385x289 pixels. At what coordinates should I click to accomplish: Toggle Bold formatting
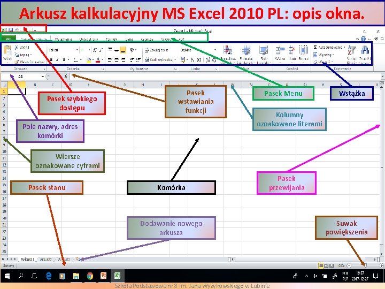pos(51,59)
